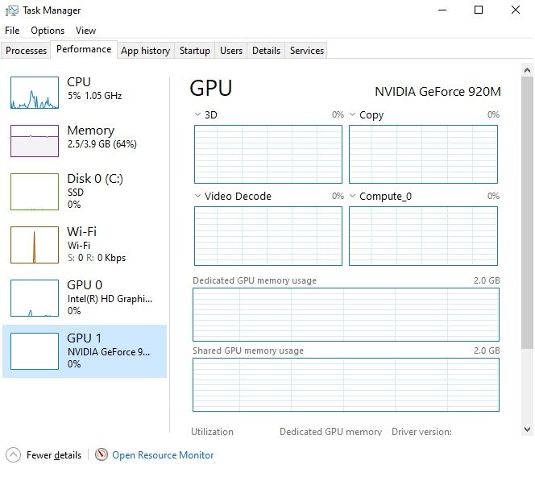This screenshot has width=535, height=477.
Task: Click the Fewer details up-arrow circle icon
Action: 14,454
